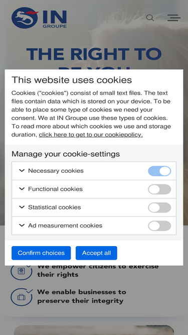Select the Ad measurement cookies label
Viewport: 188px width, 335px height.
point(65,226)
